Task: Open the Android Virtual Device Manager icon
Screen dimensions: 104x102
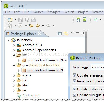Action: (x=85, y=20)
